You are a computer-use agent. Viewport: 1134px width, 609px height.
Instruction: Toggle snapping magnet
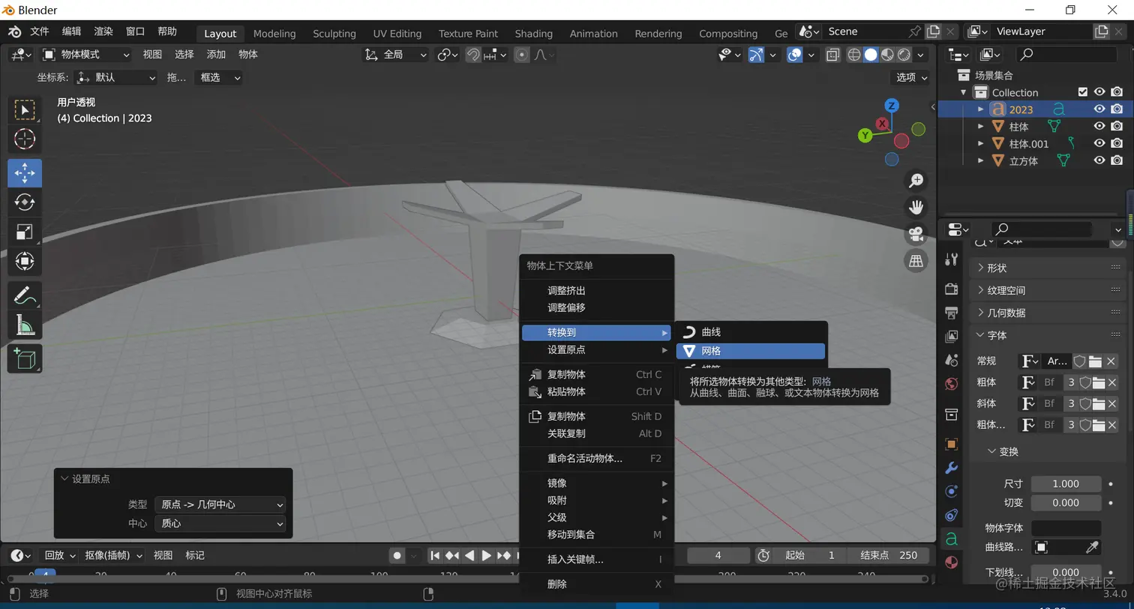473,55
